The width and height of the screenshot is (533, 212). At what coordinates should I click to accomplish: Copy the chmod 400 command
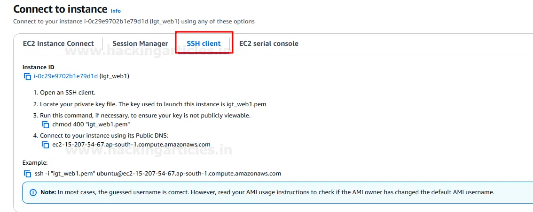[x=46, y=124]
